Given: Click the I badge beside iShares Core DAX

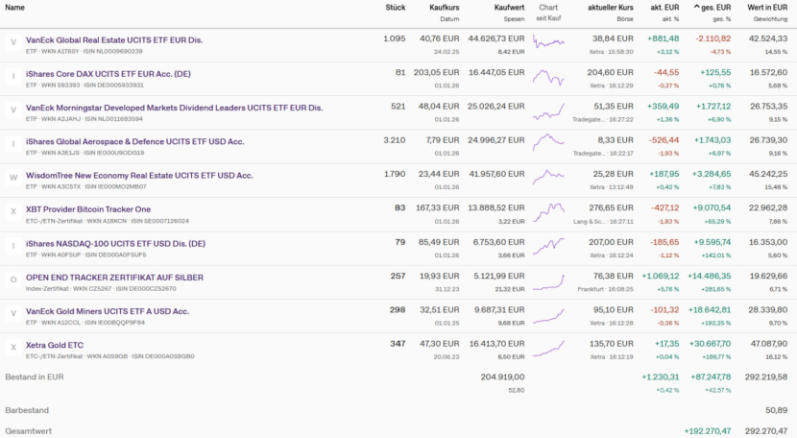Looking at the screenshot, I should click(x=12, y=77).
